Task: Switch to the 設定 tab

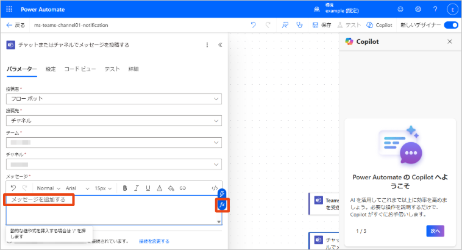Action: click(x=51, y=69)
